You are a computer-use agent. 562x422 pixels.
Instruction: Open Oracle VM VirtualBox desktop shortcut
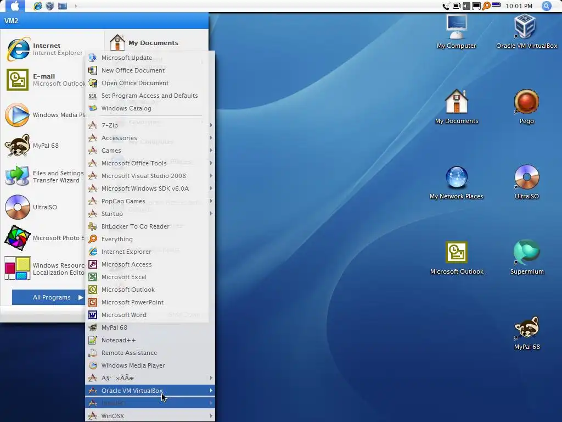pyautogui.click(x=526, y=31)
